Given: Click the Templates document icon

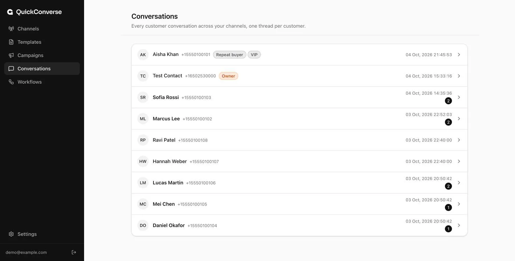Looking at the screenshot, I should tap(11, 42).
